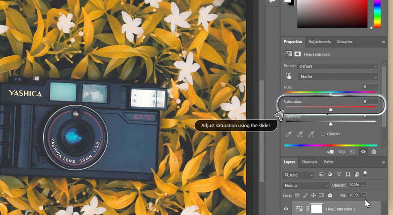Switch to the Libraries tab
This screenshot has width=393, height=215.
click(x=345, y=41)
